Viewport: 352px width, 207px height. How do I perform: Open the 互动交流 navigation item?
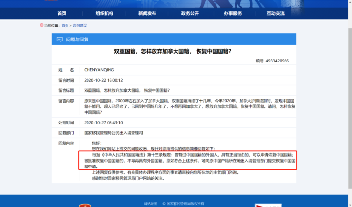(275, 14)
